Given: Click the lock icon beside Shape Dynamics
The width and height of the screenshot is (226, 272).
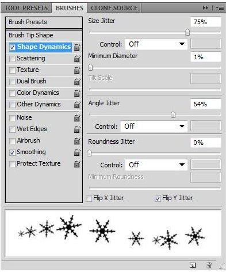Looking at the screenshot, I should [77, 47].
